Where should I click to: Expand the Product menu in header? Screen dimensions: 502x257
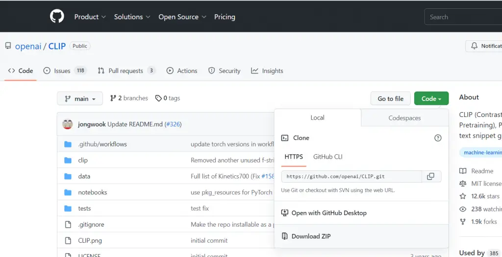coord(90,17)
